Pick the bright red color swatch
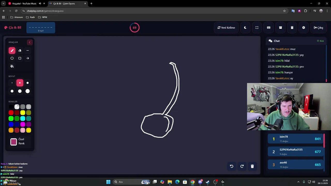 [11, 113]
